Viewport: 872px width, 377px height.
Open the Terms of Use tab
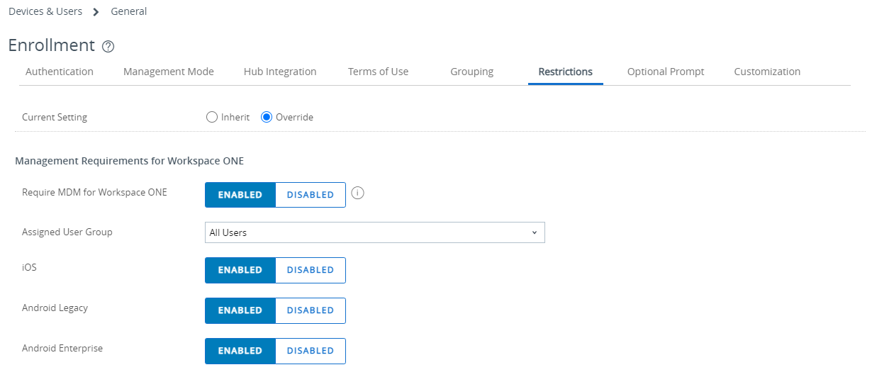(x=378, y=72)
